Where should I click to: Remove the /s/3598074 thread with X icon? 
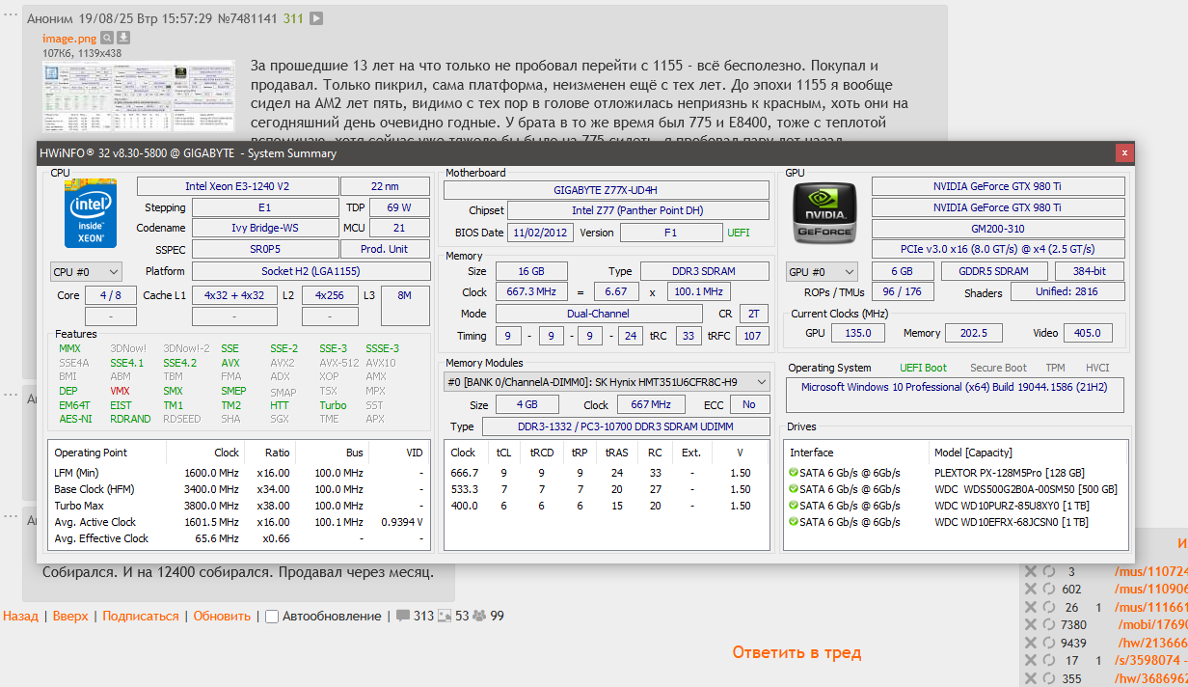coord(1030,660)
